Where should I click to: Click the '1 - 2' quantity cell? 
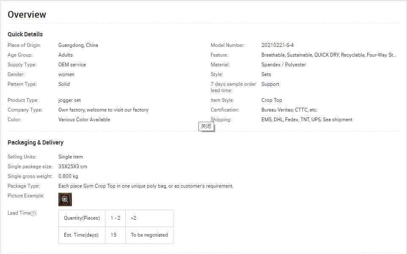coord(115,218)
